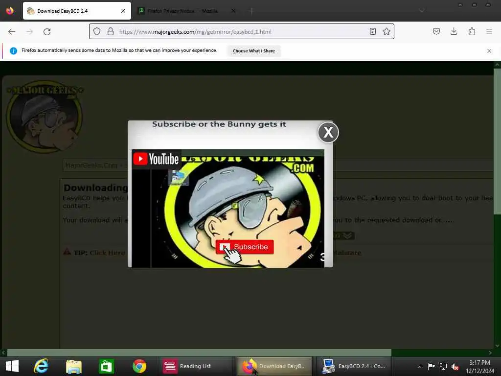Screen dimensions: 501x376
Task: Open File Explorer from the taskbar
Action: (x=74, y=366)
